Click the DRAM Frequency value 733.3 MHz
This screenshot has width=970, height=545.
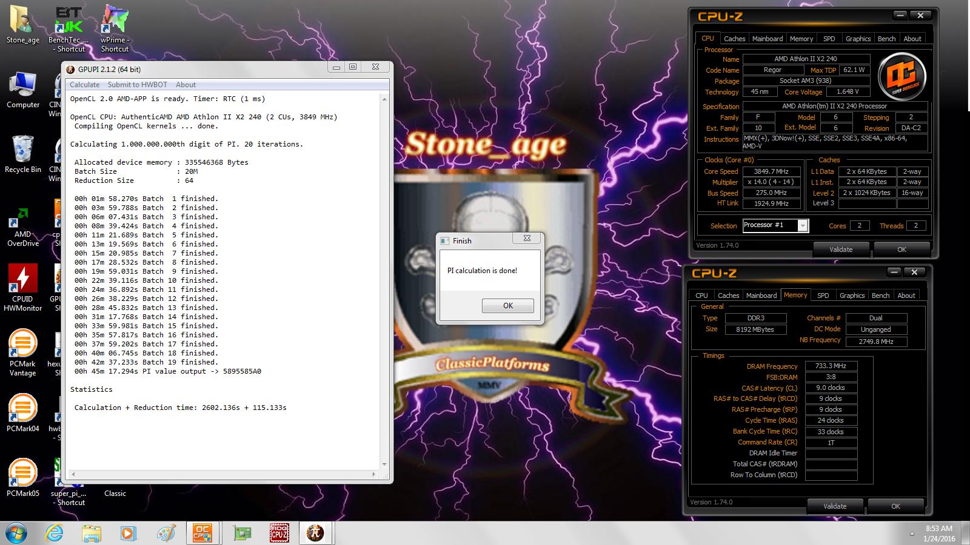click(831, 366)
